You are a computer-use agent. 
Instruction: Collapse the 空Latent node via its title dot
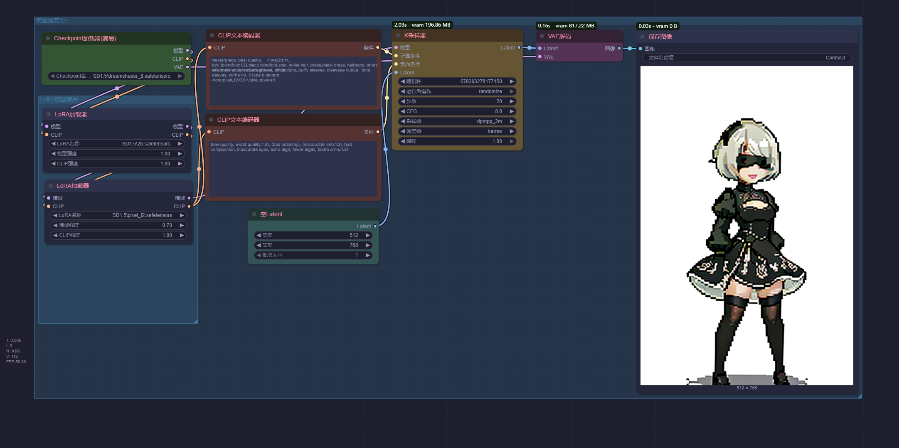coord(254,214)
